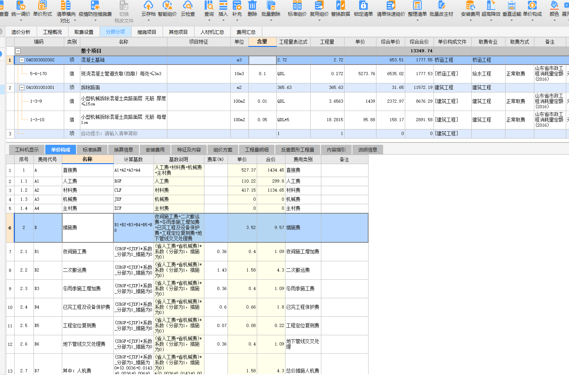Click the 项目特征 column header
This screenshot has height=375, width=569.
198,42
